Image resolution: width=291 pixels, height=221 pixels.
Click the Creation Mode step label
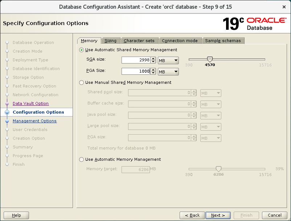(x=28, y=51)
